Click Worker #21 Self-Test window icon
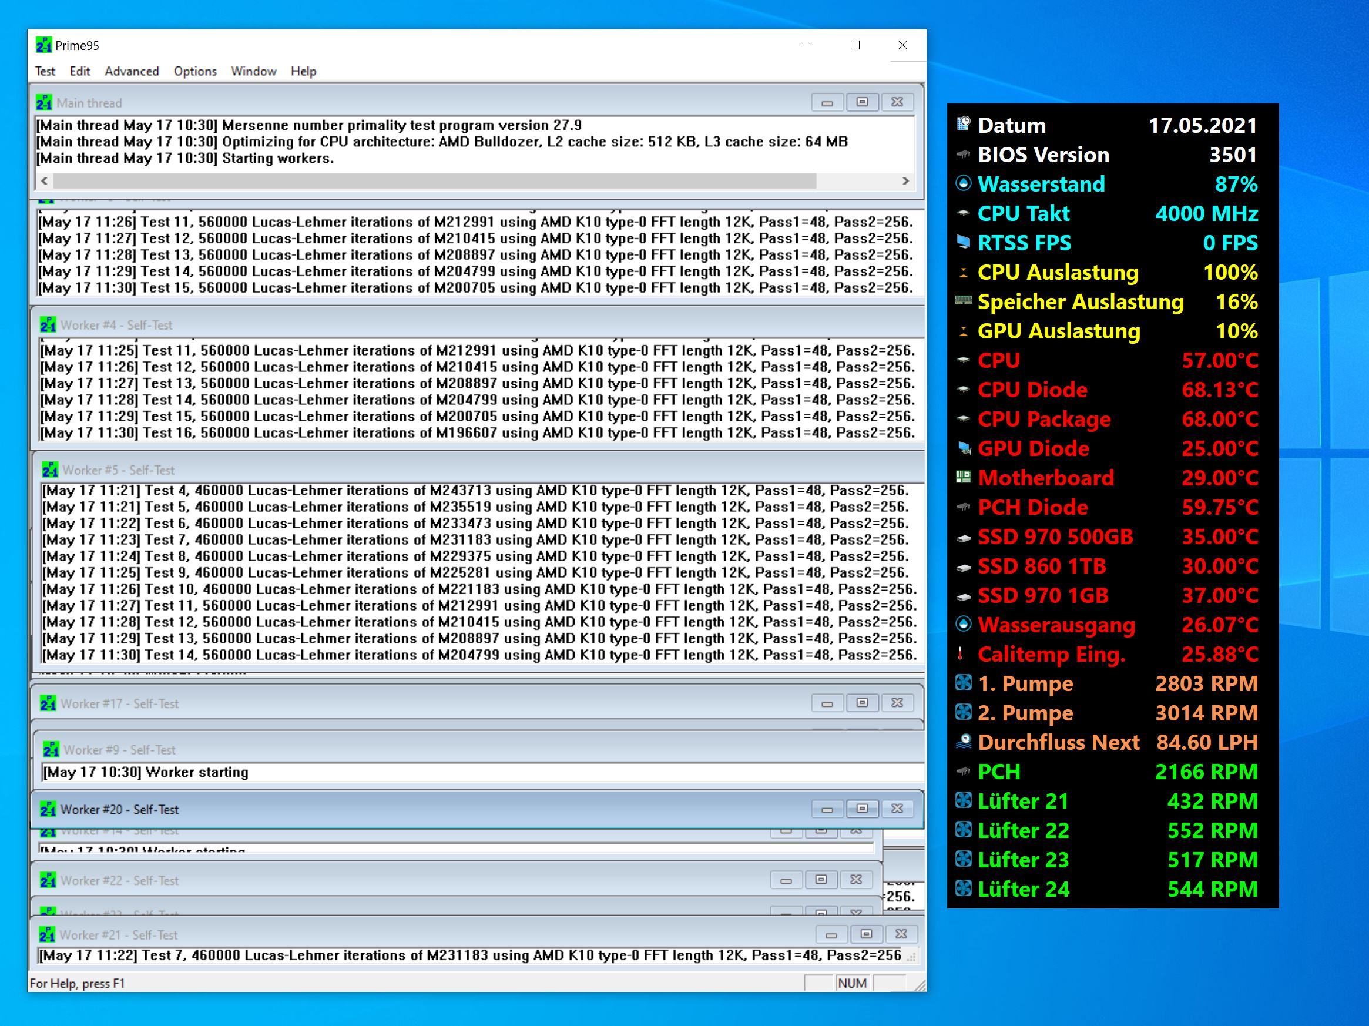Image resolution: width=1369 pixels, height=1026 pixels. click(x=47, y=935)
